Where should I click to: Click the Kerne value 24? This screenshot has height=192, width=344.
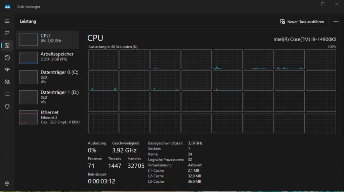[x=190, y=154]
